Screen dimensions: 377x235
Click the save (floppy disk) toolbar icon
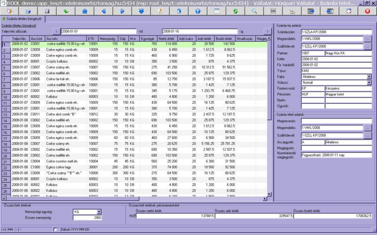(47, 11)
